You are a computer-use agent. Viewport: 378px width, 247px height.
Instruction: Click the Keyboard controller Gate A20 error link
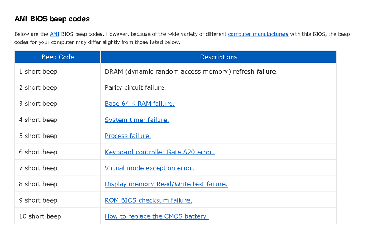159,152
